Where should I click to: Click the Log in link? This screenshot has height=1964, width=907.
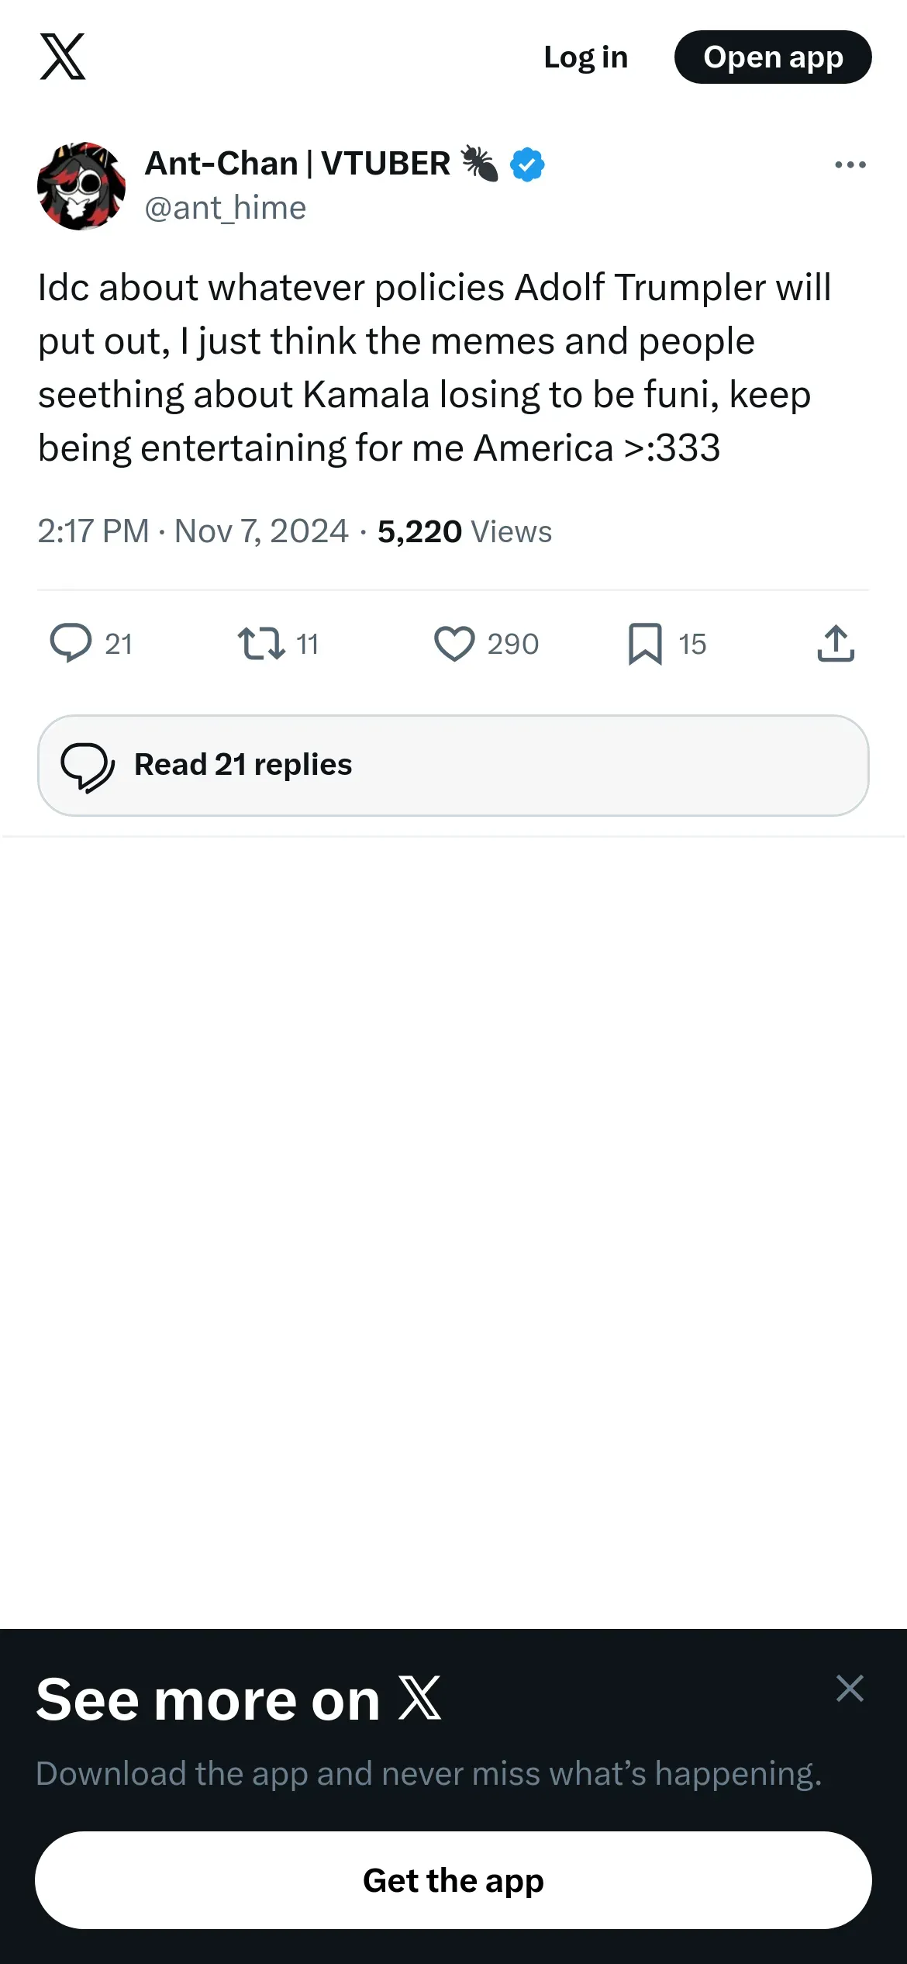click(x=585, y=57)
